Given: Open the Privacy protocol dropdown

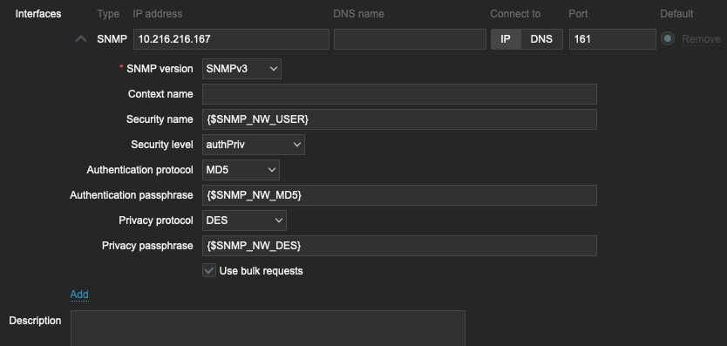Looking at the screenshot, I should [x=244, y=220].
